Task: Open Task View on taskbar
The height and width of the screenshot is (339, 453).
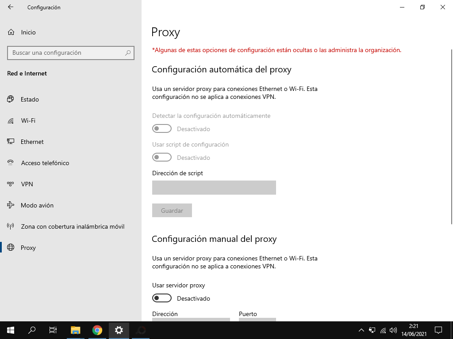Action: [53, 330]
